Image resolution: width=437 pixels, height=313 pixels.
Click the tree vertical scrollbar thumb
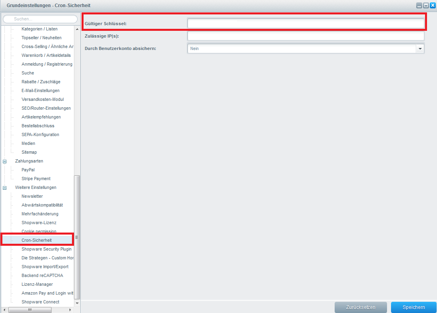(77, 237)
